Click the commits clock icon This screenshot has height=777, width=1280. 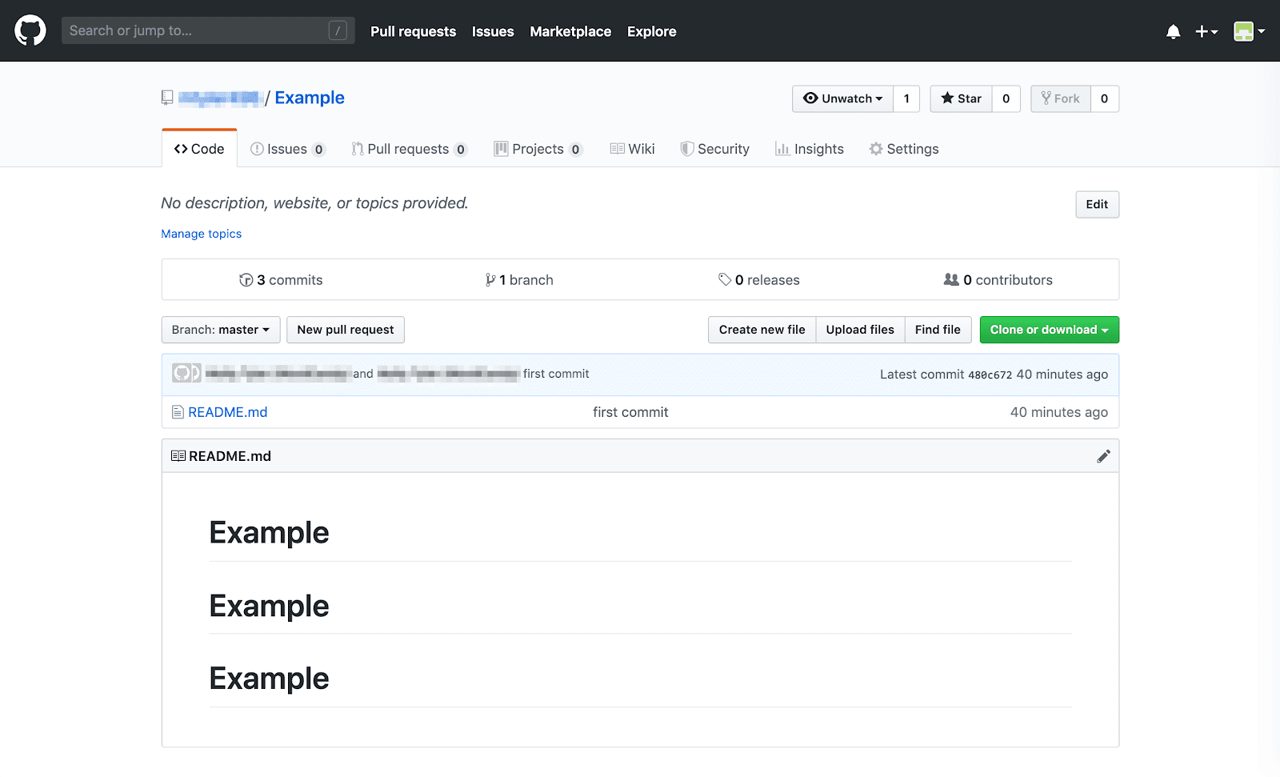tap(246, 279)
